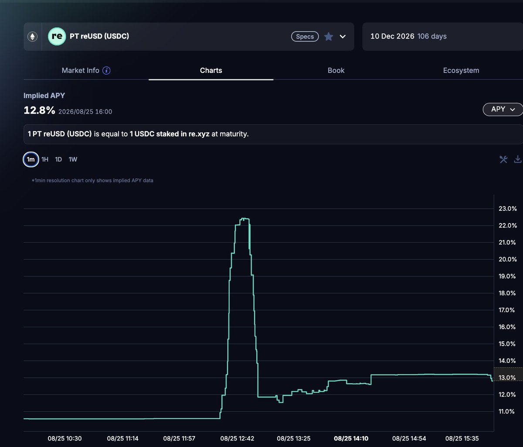
Task: Click the 08/25 12:42 x-axis label
Action: click(x=237, y=438)
